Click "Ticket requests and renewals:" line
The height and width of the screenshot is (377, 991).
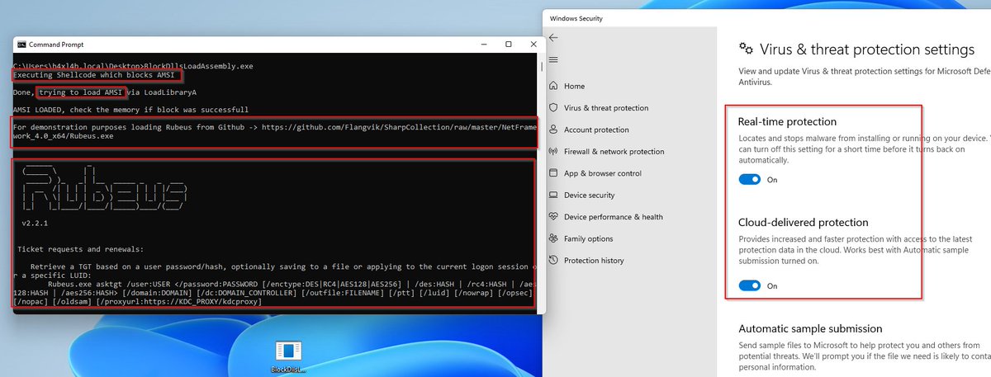pyautogui.click(x=79, y=249)
